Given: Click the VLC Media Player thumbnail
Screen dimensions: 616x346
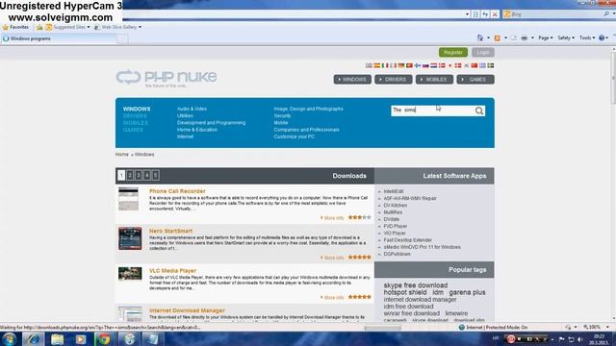Looking at the screenshot, I should click(130, 273).
